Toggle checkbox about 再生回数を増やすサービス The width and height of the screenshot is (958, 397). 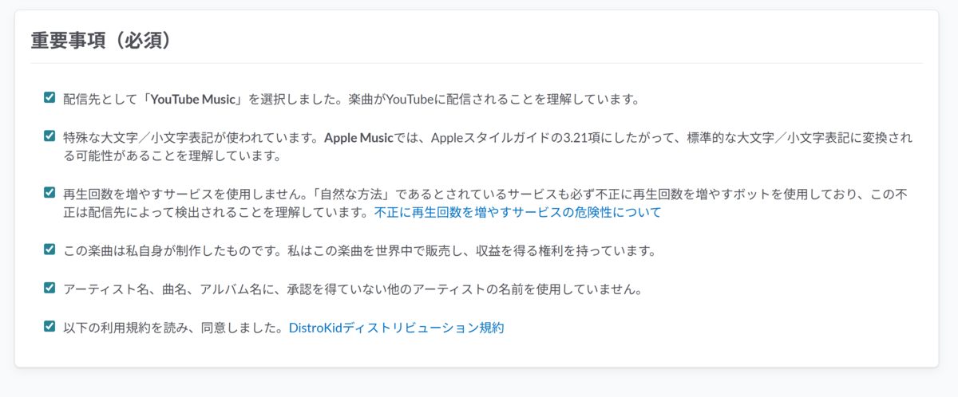pyautogui.click(x=49, y=192)
